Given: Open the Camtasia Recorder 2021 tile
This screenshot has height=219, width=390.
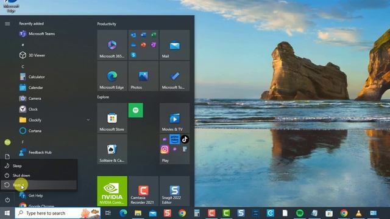Looking at the screenshot, I should [144, 191].
